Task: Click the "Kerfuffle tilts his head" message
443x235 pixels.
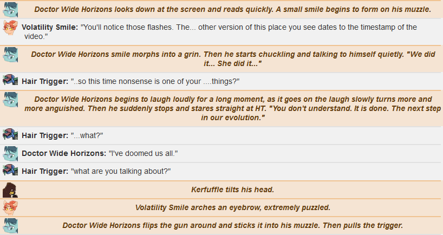Action: (x=232, y=190)
